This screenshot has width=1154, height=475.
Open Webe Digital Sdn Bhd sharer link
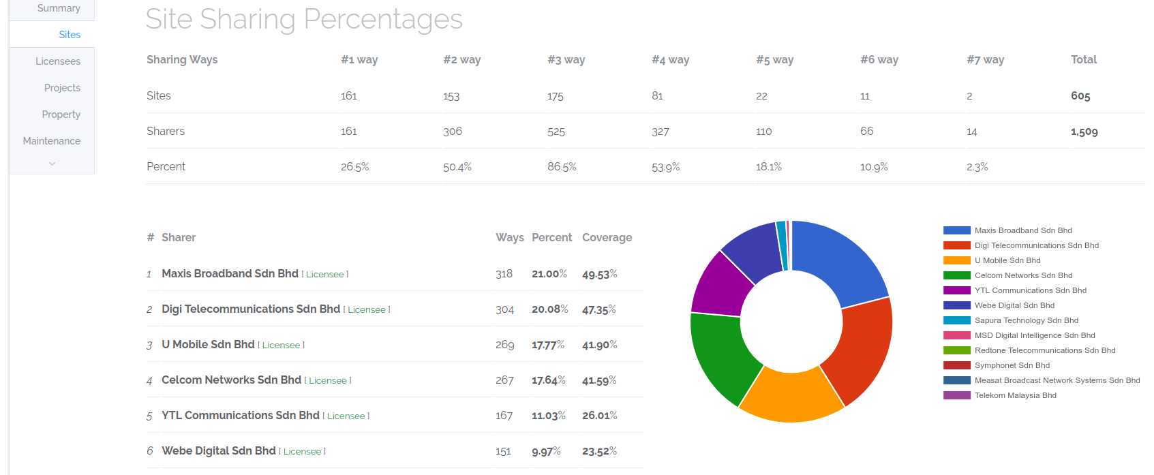click(x=219, y=450)
